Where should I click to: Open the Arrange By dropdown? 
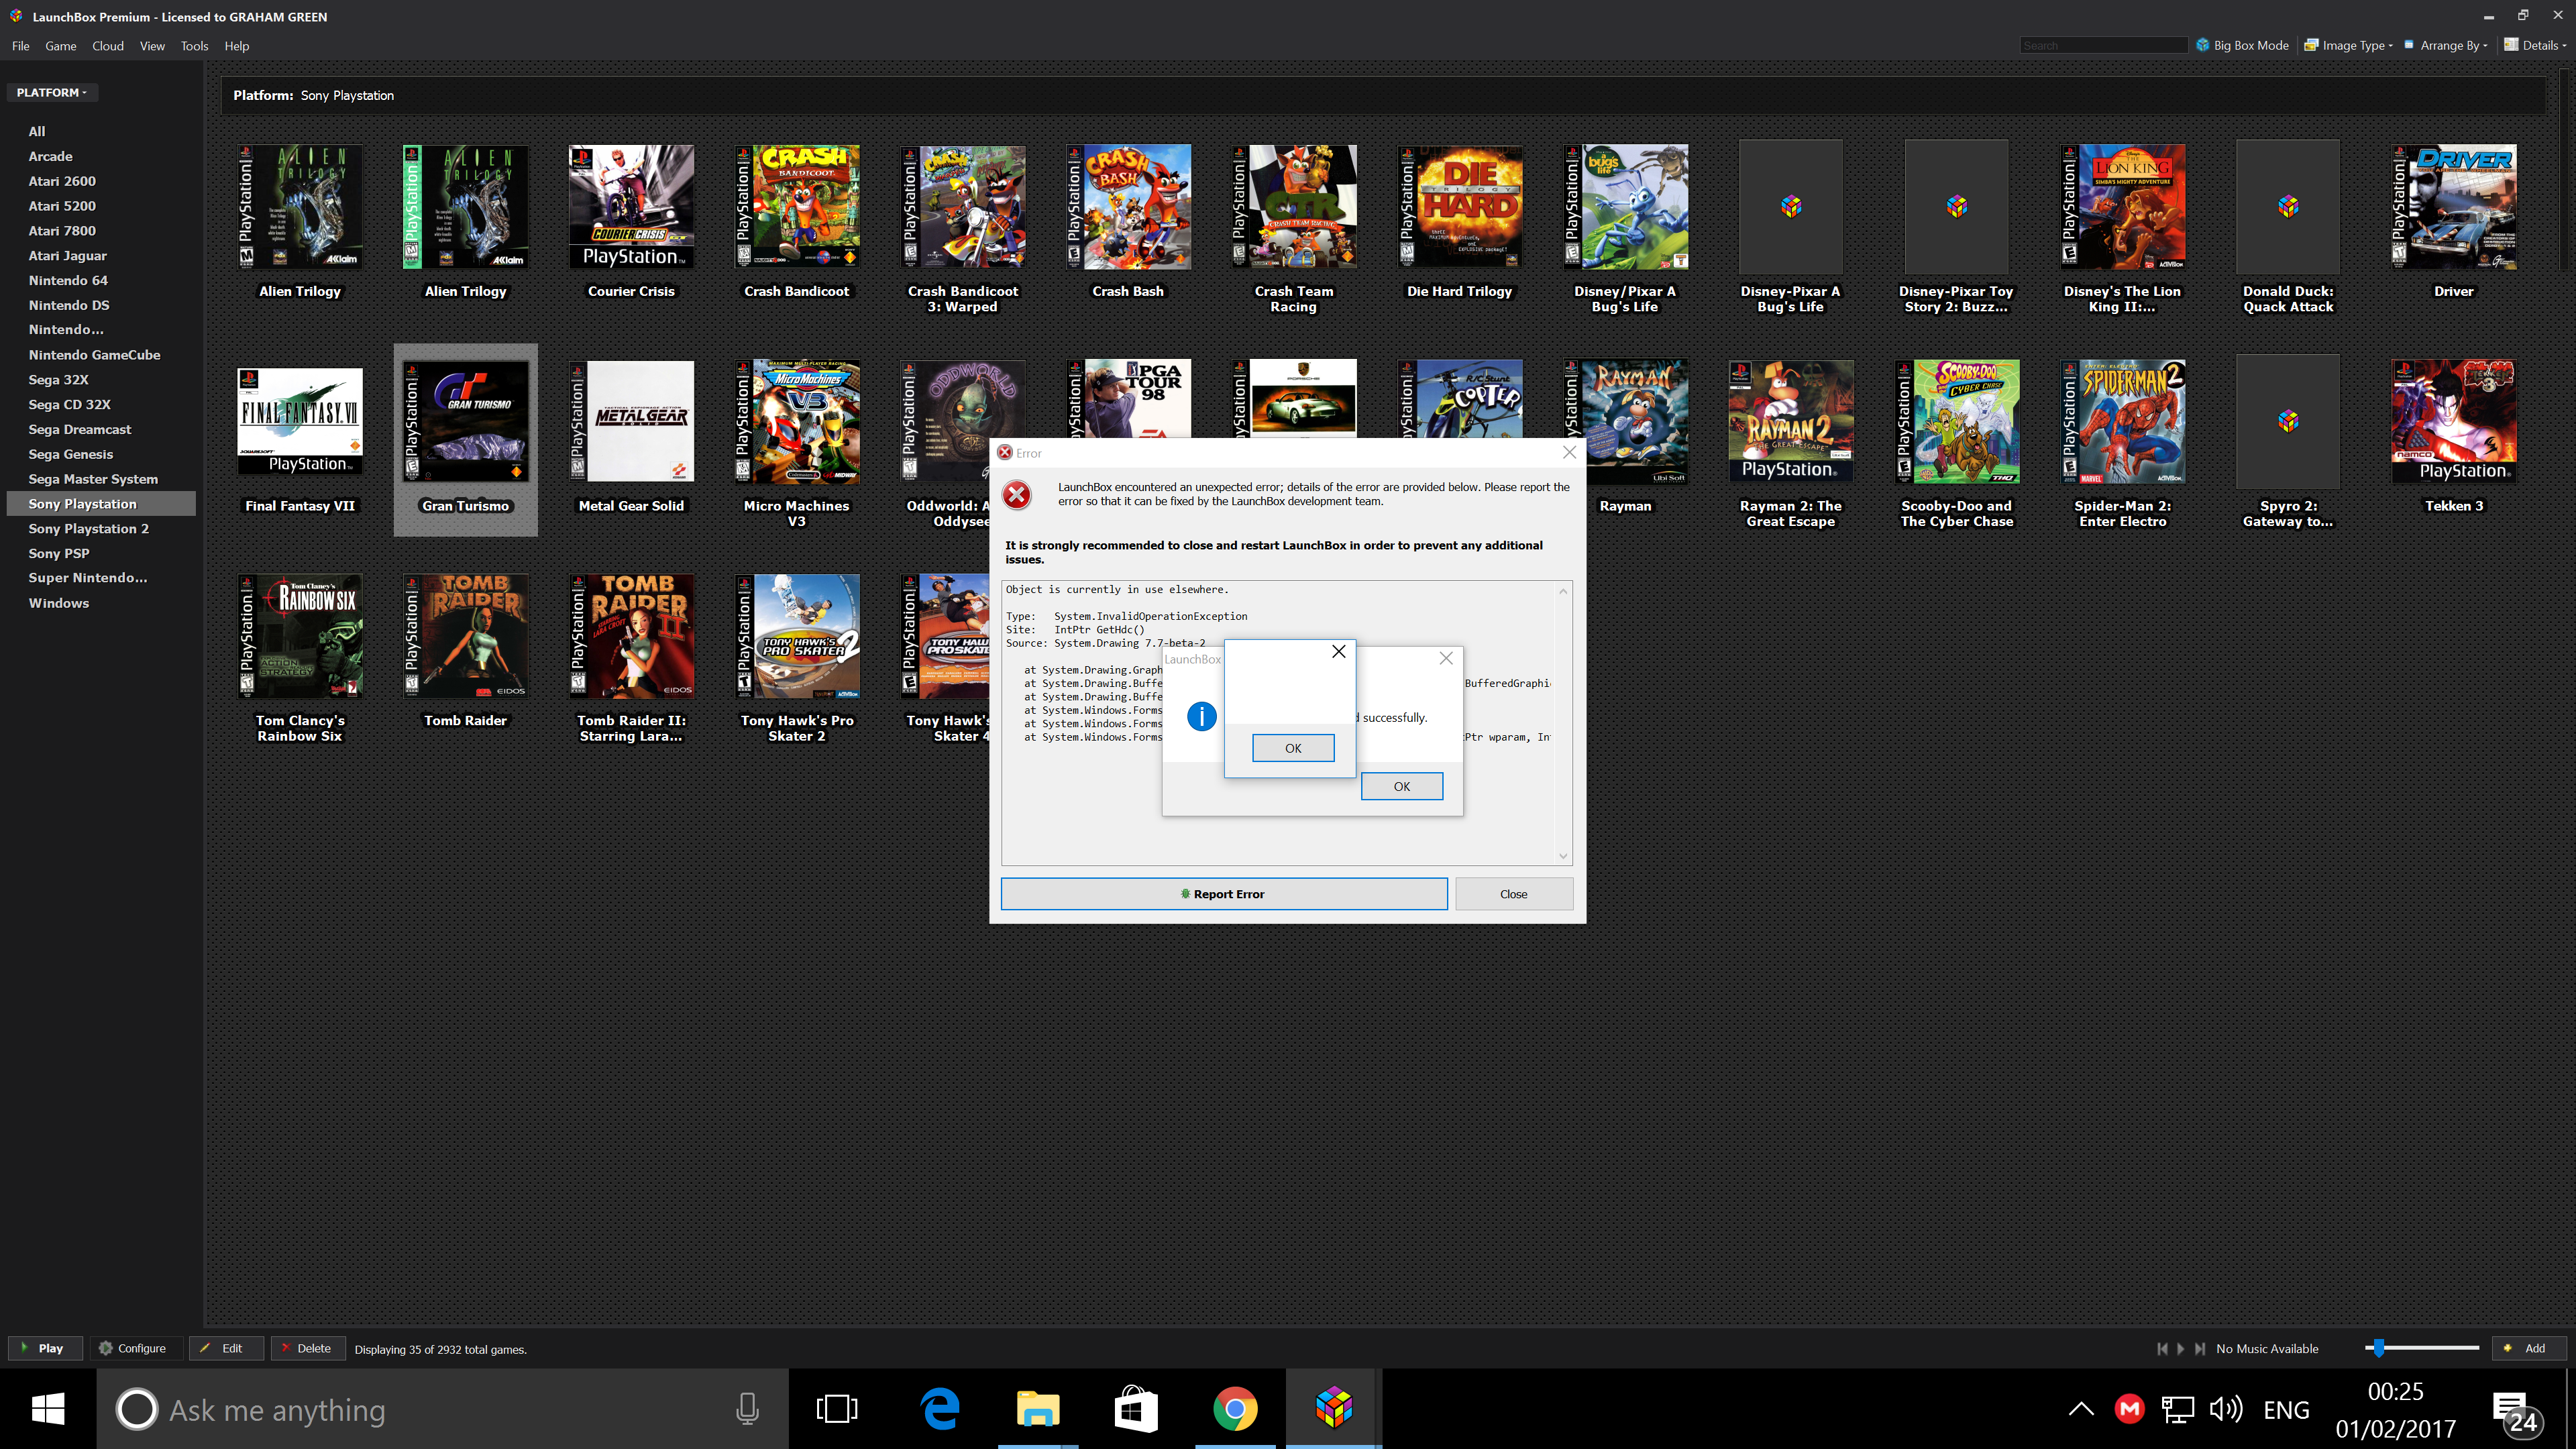click(2445, 45)
